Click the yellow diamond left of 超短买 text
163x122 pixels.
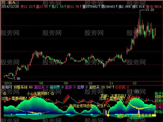coord(108,115)
